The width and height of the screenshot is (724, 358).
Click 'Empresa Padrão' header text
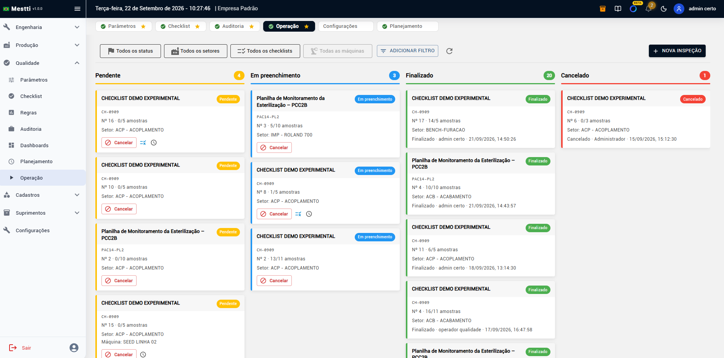238,8
